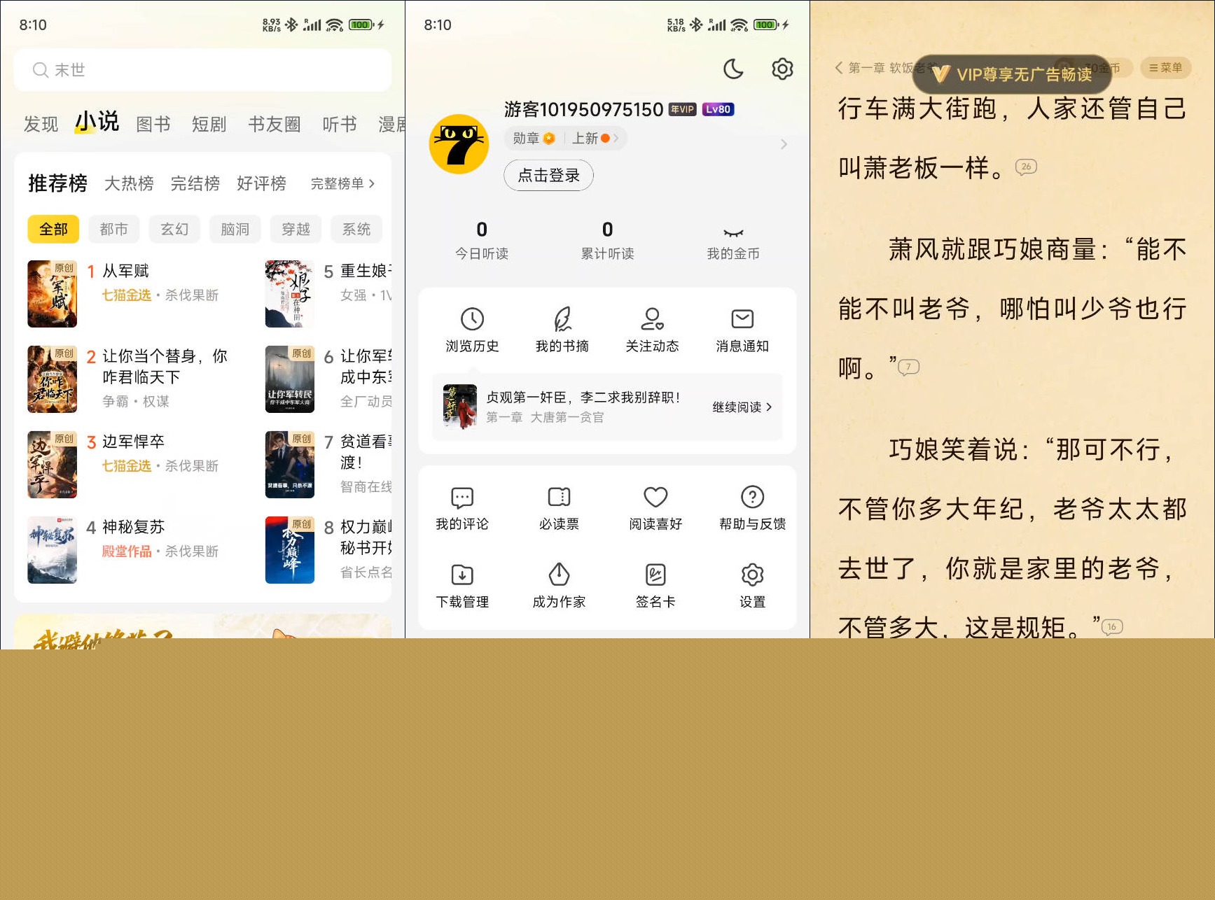Image resolution: width=1215 pixels, height=900 pixels.
Task: Open 帮助与反馈 question mark icon
Action: click(x=752, y=497)
